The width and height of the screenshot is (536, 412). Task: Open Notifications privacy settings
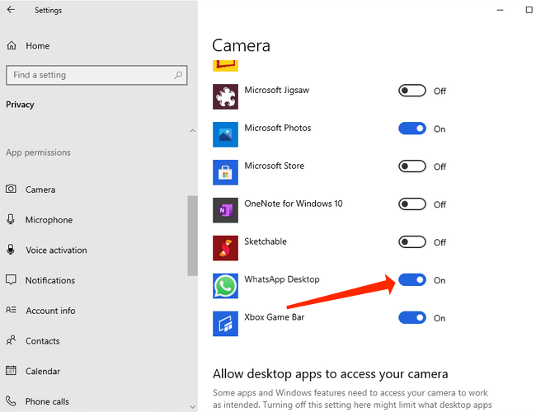(50, 280)
